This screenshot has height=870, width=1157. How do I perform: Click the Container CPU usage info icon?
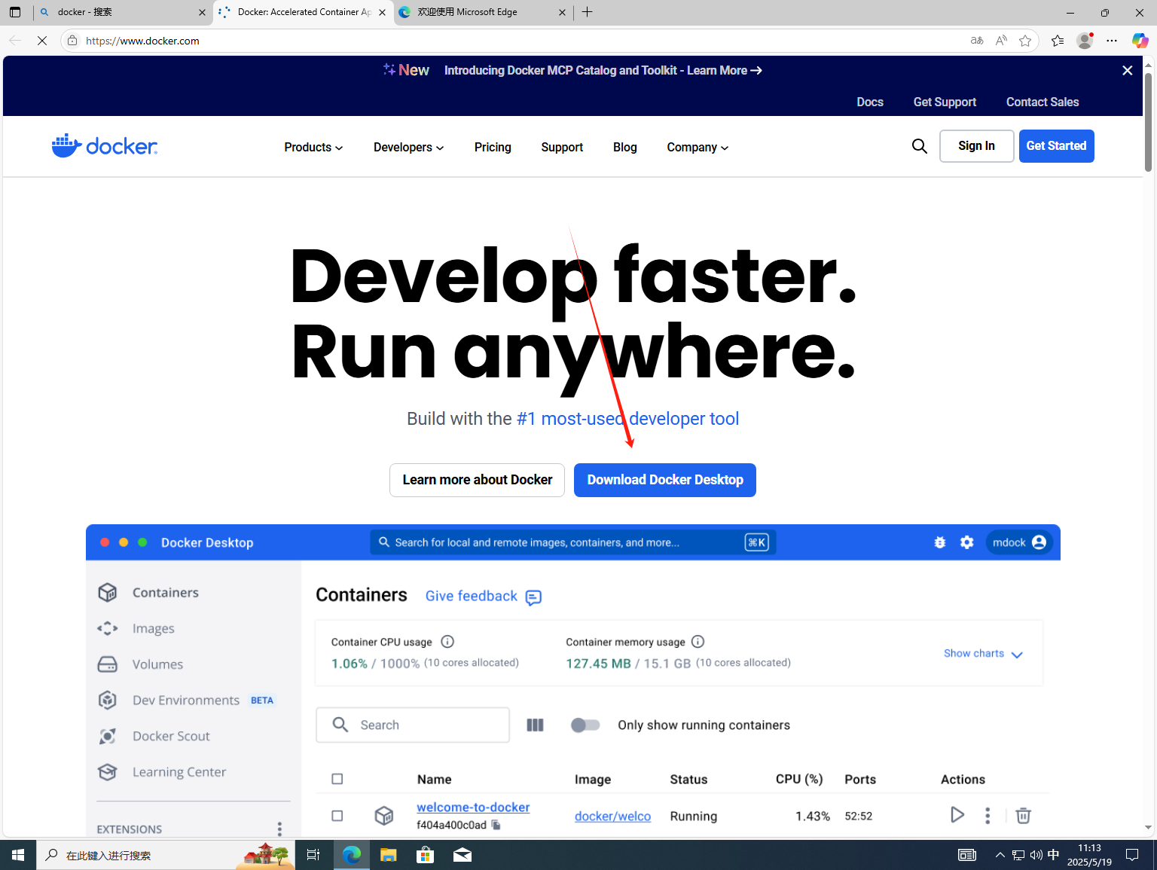tap(447, 642)
